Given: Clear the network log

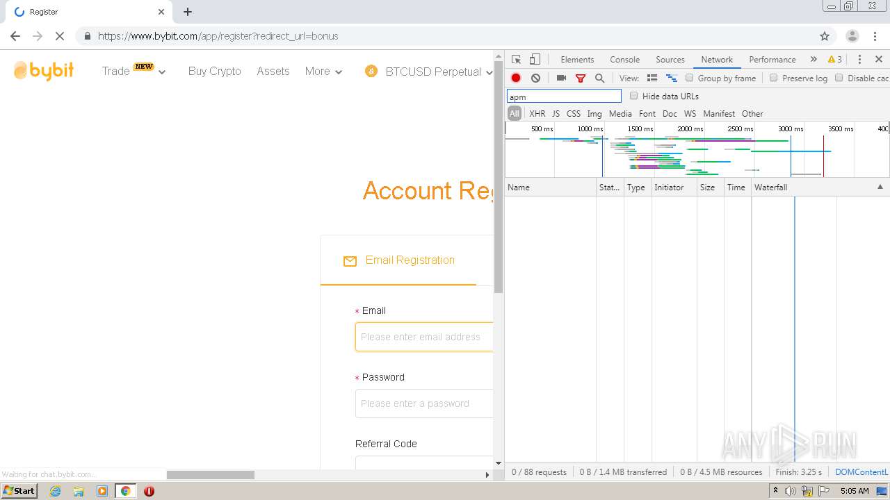Looking at the screenshot, I should click(x=535, y=78).
